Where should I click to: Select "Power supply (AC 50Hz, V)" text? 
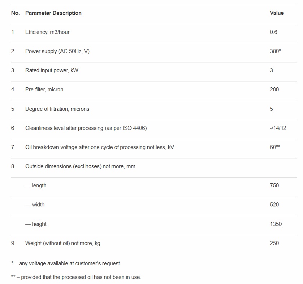click(x=57, y=51)
